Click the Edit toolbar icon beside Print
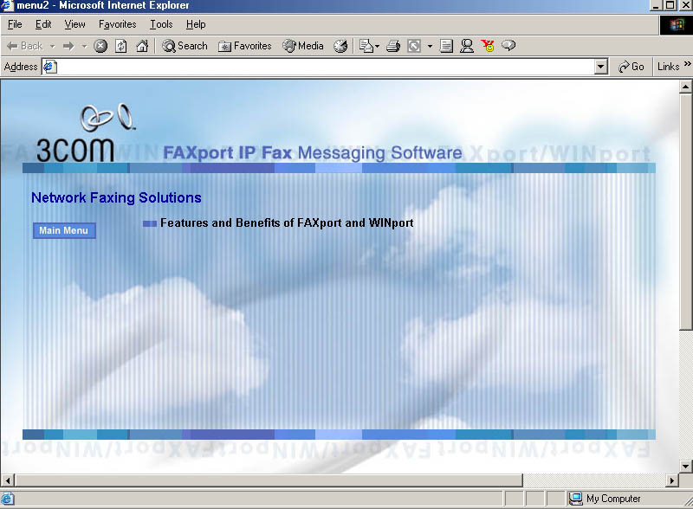Screen dimensions: 693x509 pos(414,46)
